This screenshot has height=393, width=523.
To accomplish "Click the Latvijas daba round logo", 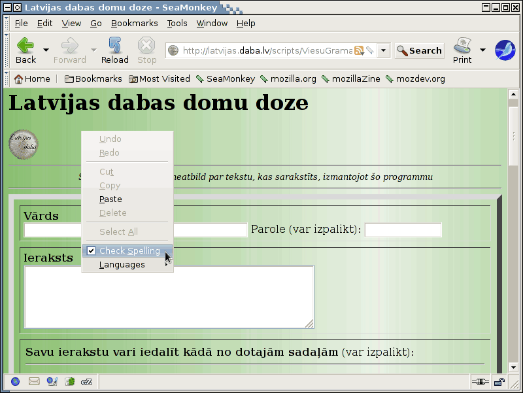I will coord(23,145).
